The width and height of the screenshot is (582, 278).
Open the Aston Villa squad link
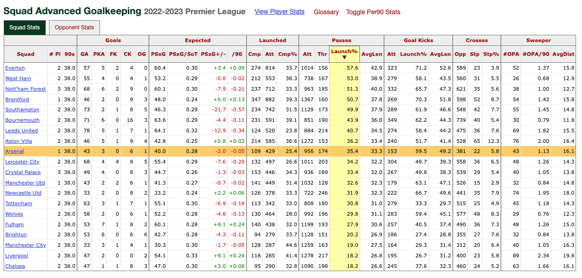point(19,141)
